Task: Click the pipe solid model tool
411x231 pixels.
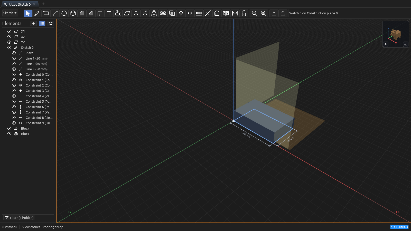Action: (x=163, y=13)
